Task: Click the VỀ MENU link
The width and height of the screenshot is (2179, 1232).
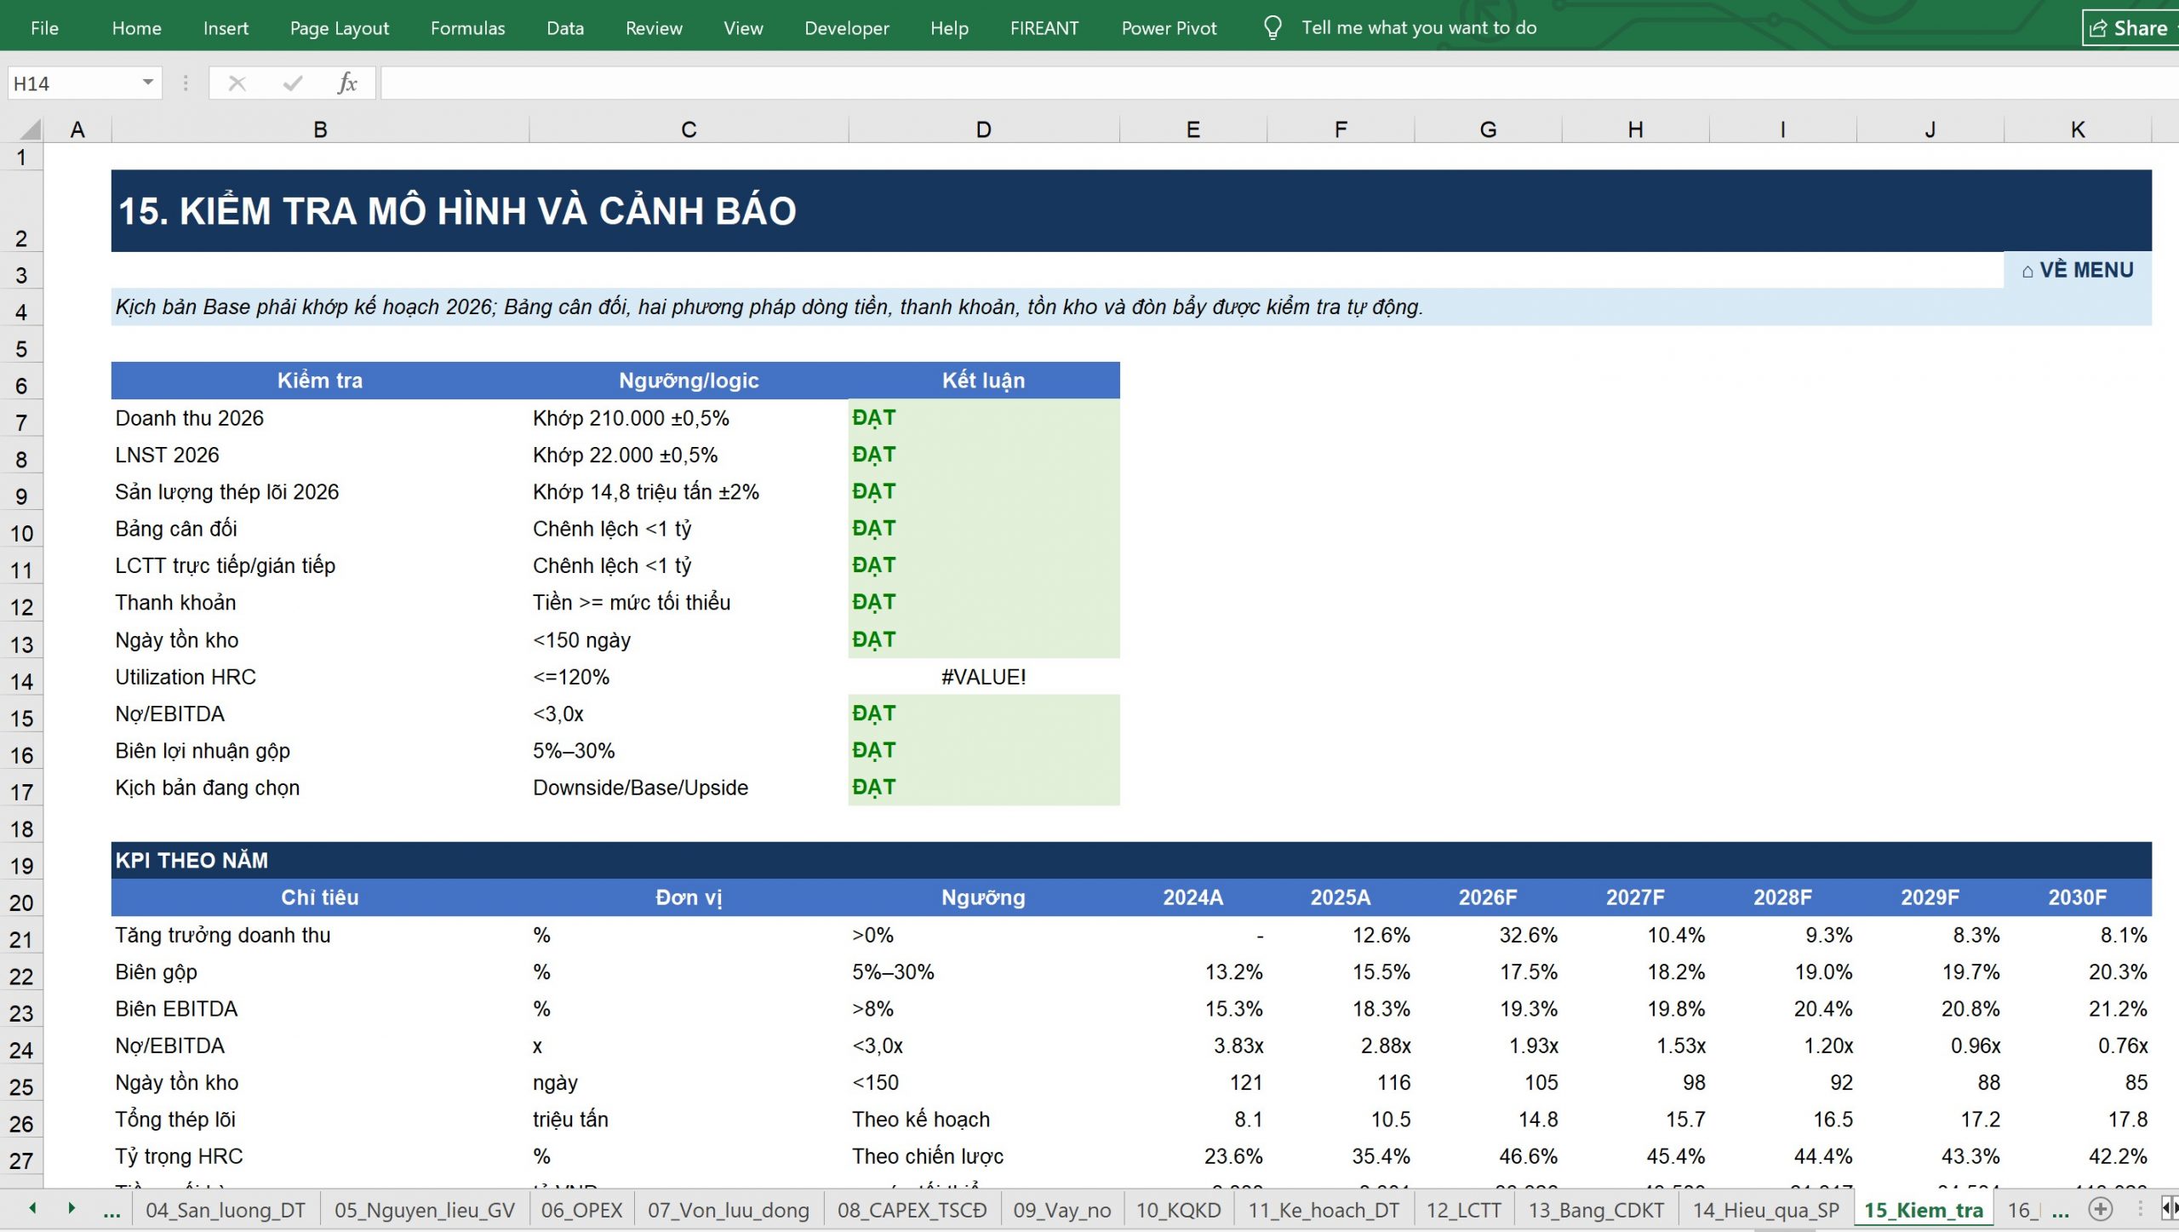Action: pyautogui.click(x=2078, y=270)
